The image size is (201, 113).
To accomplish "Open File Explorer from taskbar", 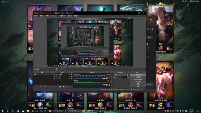I will click(x=28, y=111).
